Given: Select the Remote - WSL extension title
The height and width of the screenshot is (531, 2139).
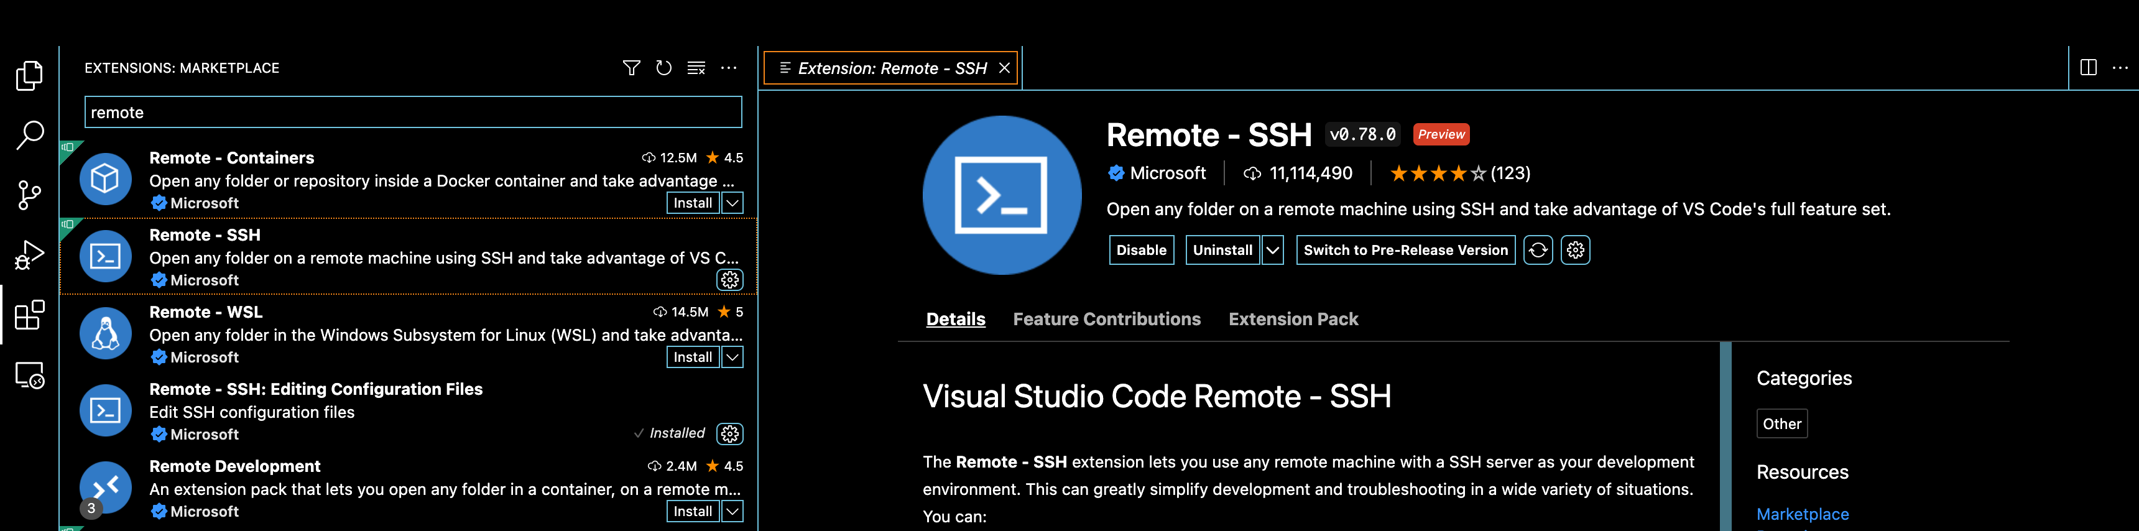Looking at the screenshot, I should pyautogui.click(x=205, y=312).
